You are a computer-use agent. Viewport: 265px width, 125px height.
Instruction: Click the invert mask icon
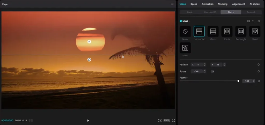[248, 21]
